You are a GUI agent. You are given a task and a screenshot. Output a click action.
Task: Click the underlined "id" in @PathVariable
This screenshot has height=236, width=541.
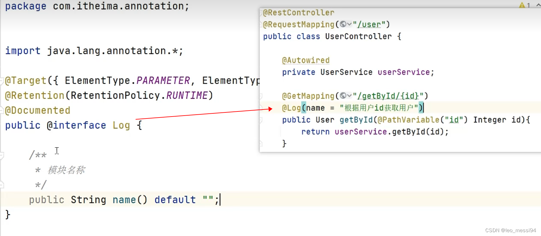pyautogui.click(x=454, y=120)
